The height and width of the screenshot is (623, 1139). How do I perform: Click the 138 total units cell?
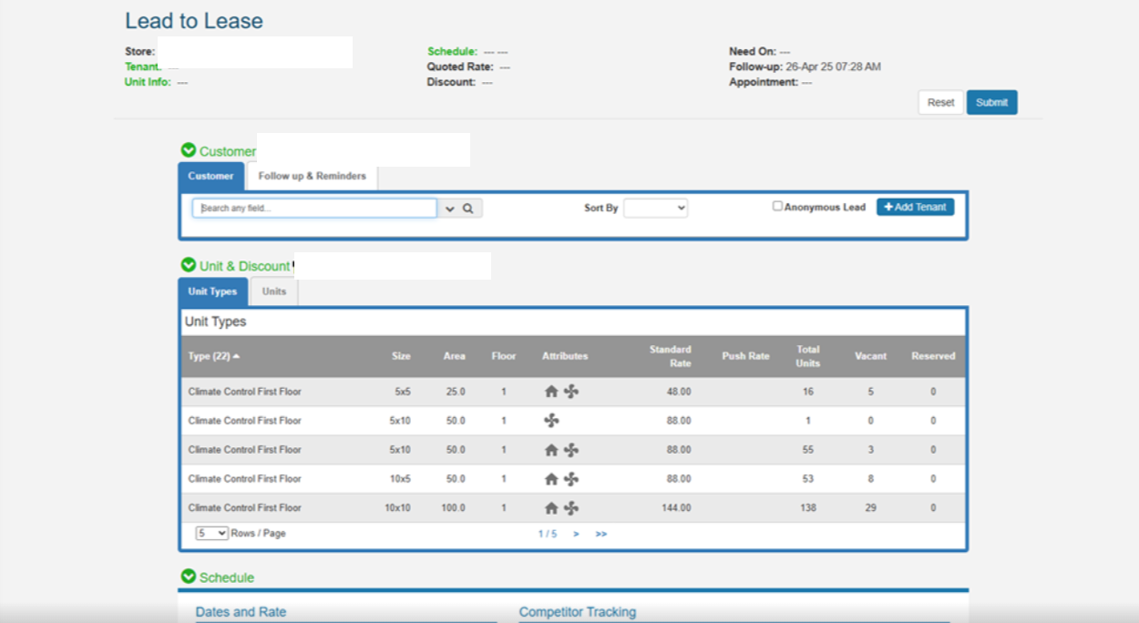[x=808, y=508]
